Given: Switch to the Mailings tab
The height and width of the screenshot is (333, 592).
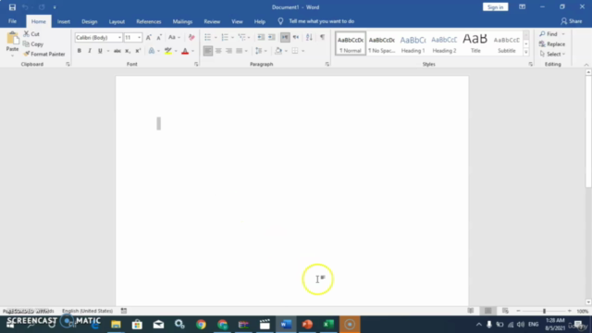Looking at the screenshot, I should pos(182,21).
